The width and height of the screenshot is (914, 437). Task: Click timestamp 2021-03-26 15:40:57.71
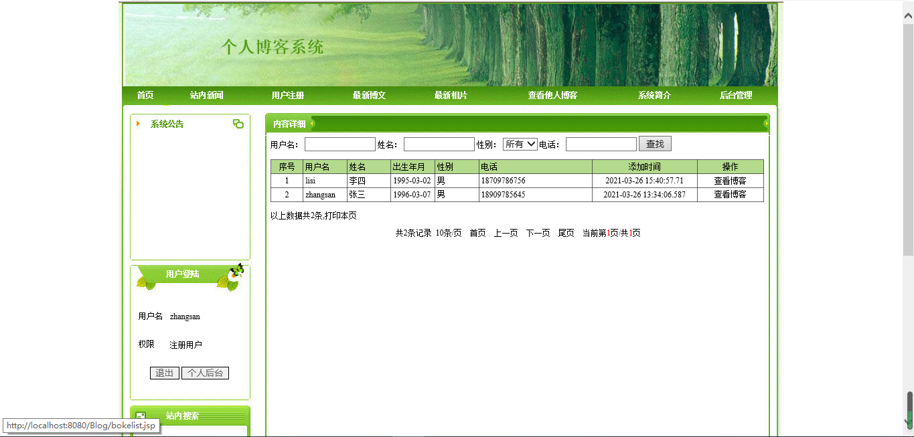[644, 181]
